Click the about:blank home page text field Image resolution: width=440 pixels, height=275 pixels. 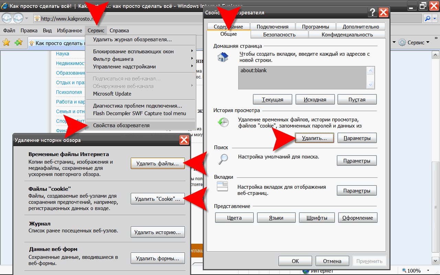(x=302, y=78)
